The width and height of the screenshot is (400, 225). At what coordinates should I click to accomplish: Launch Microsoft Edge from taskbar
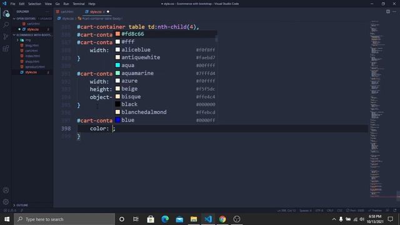pos(165,219)
